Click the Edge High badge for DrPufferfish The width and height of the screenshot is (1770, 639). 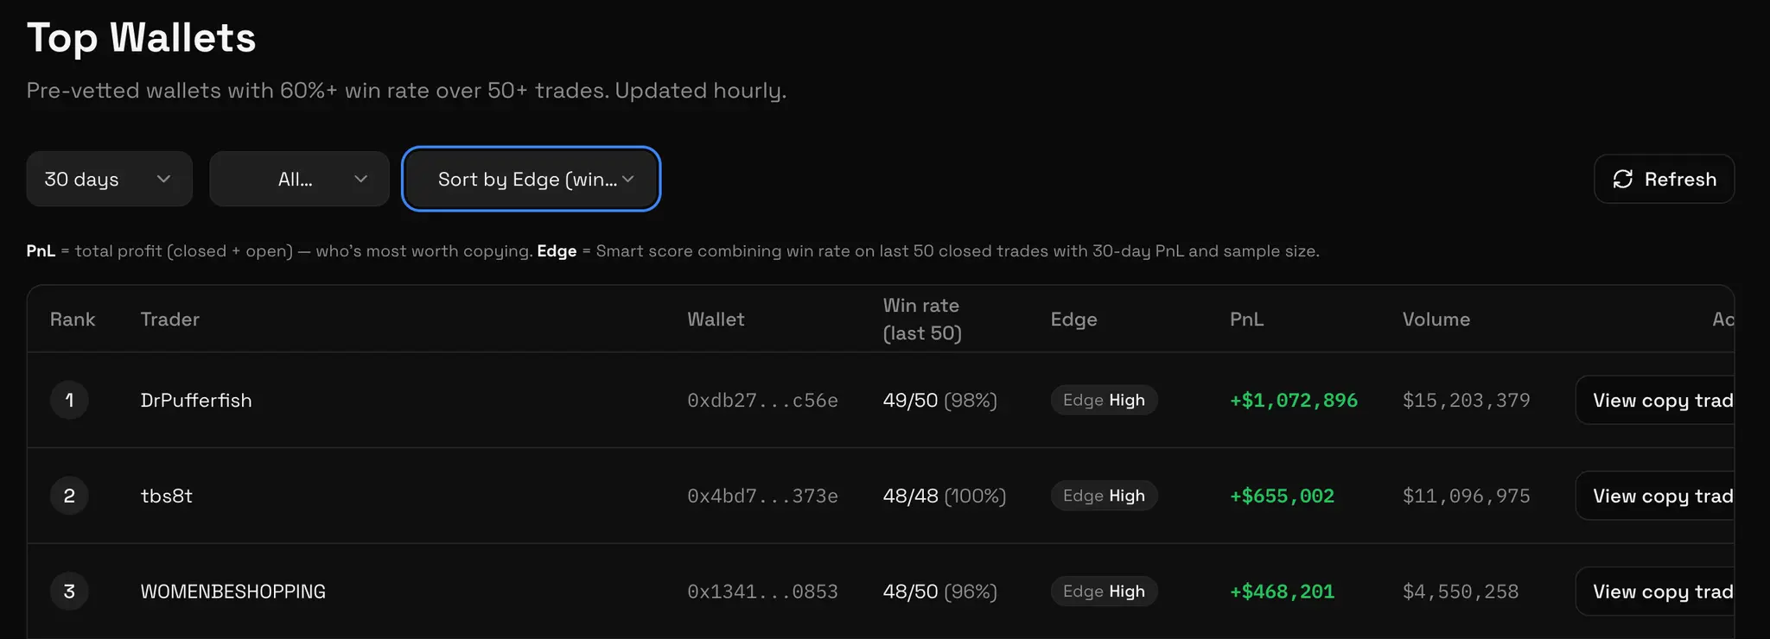1104,400
